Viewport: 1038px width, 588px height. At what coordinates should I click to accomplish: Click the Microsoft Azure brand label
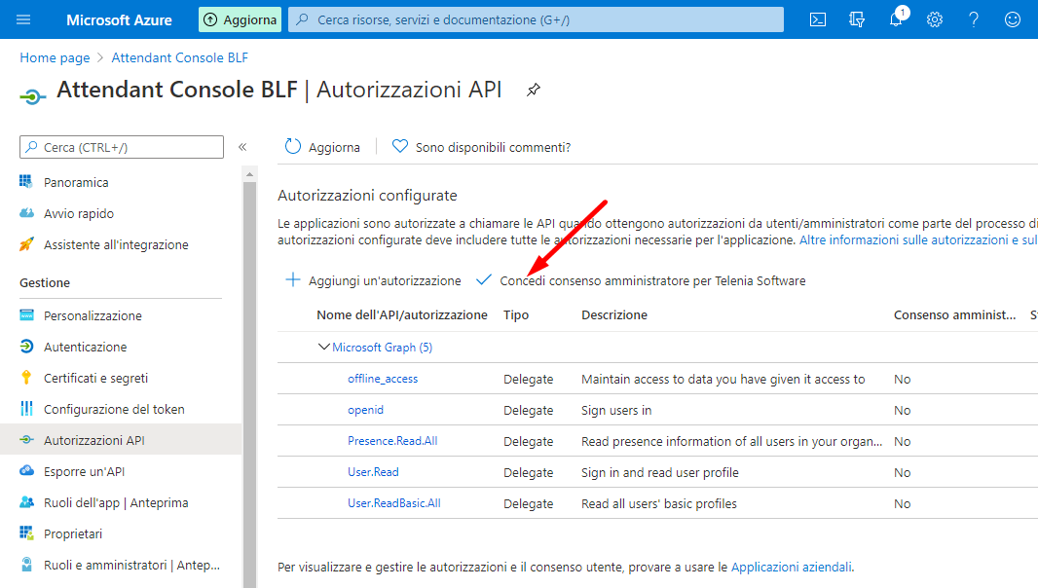click(x=119, y=19)
